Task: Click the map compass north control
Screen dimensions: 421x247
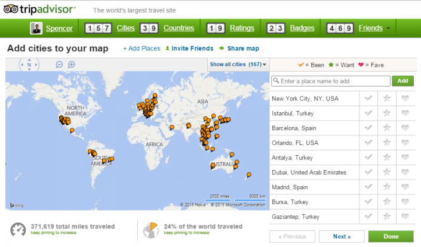Action: pyautogui.click(x=29, y=65)
